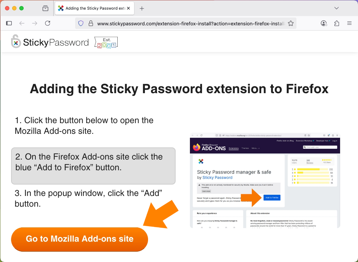Click the Sticky Password logo
358x262 pixels.
[50, 42]
